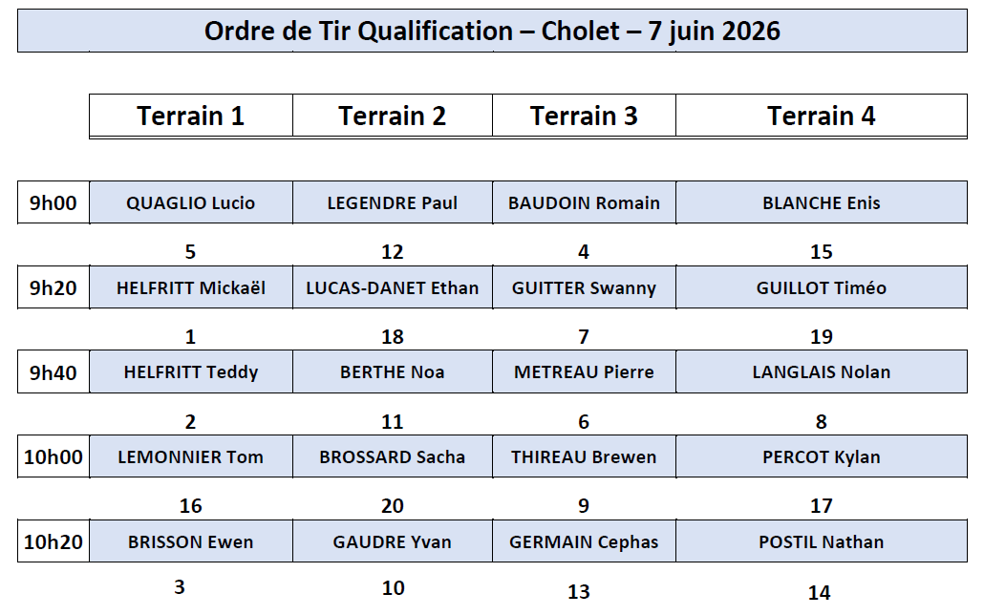Screen dimensions: 984x615
Task: Select the 10h00 time cell
Action: point(53,456)
